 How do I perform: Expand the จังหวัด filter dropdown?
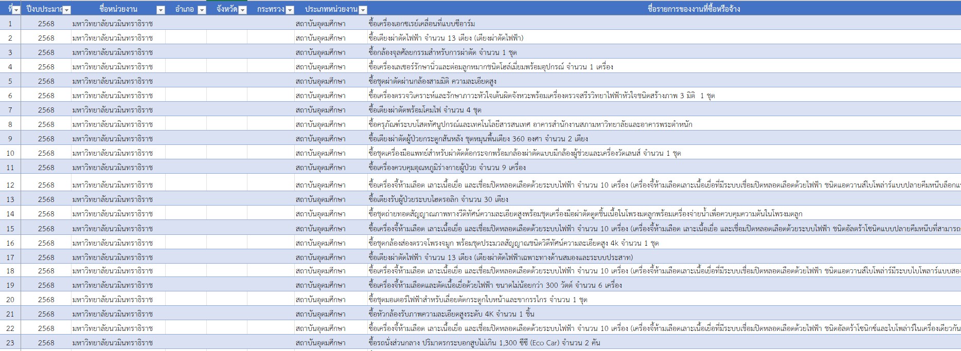tap(243, 10)
